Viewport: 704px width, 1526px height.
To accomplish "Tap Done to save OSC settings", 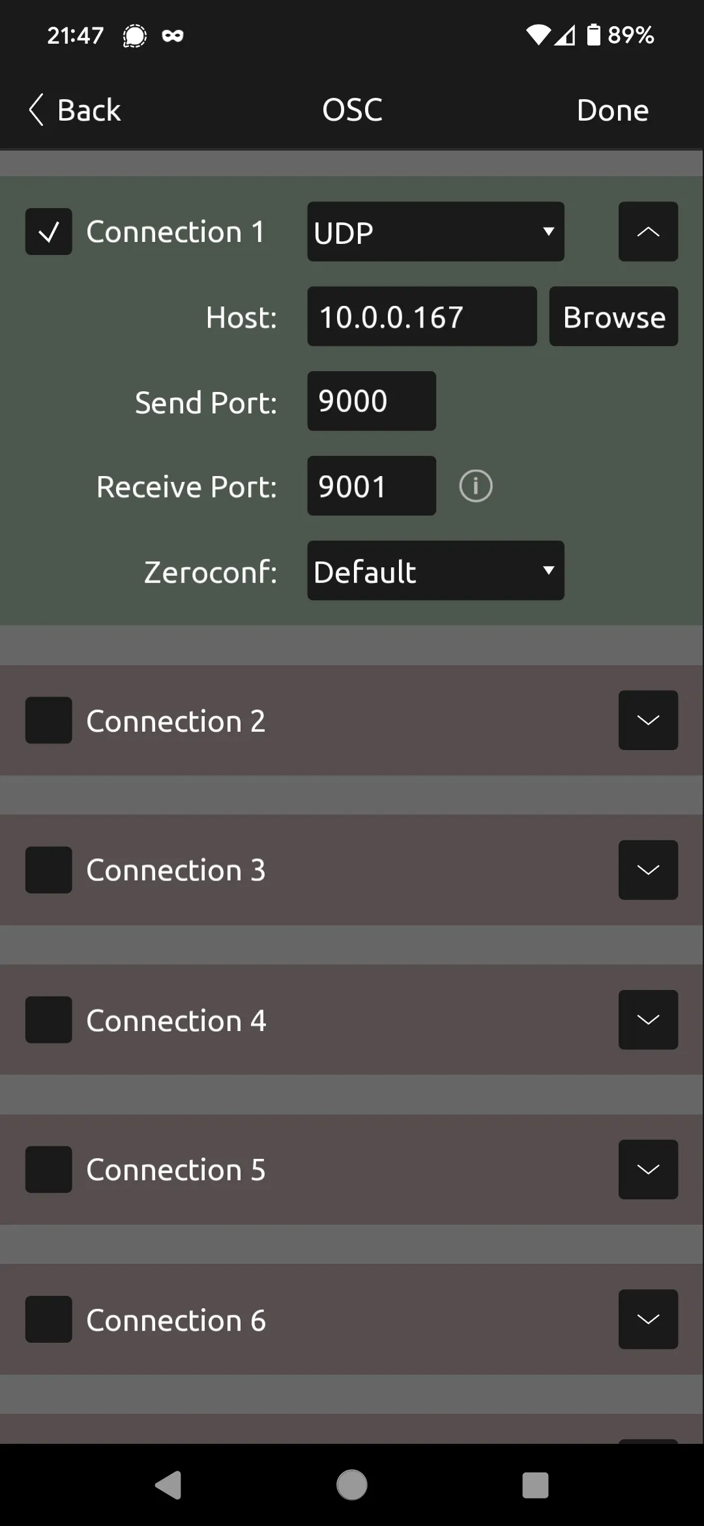I will point(611,110).
